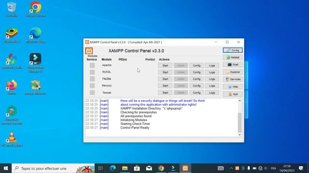Click the log scrollbar thumb
Image resolution: width=309 pixels, height=173 pixels.
[x=239, y=123]
